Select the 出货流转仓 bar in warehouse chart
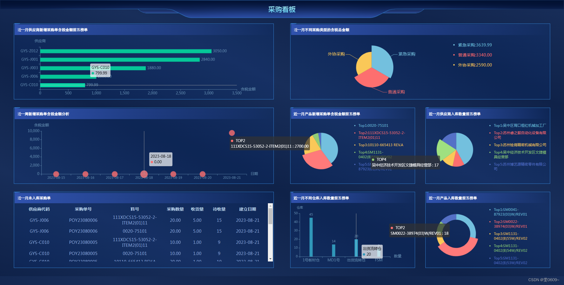Screen dimensions: 564x285 point(356,247)
